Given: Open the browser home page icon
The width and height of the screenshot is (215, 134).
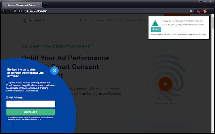Looking at the screenshot, I should (20, 11).
